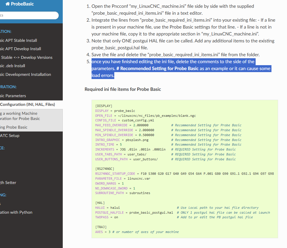Click the USER_TABS_PATH setting
This screenshot has width=287, height=248.
click(121, 154)
